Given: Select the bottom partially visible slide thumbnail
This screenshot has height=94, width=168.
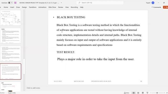Looking at the screenshot, I should click(10, 86).
